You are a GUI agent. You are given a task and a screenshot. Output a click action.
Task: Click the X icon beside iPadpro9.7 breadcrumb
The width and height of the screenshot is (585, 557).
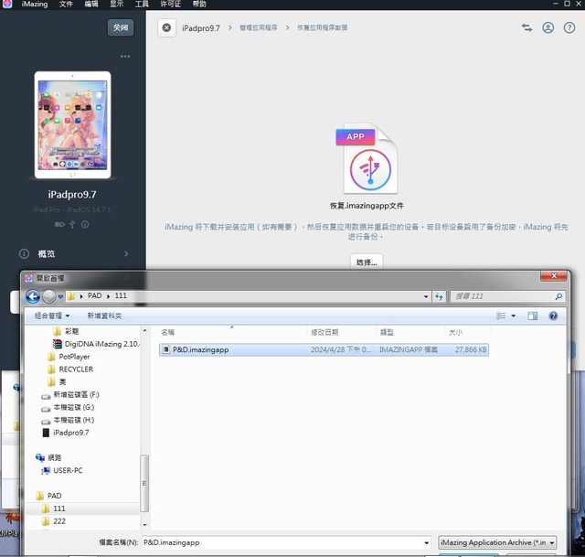(x=166, y=28)
